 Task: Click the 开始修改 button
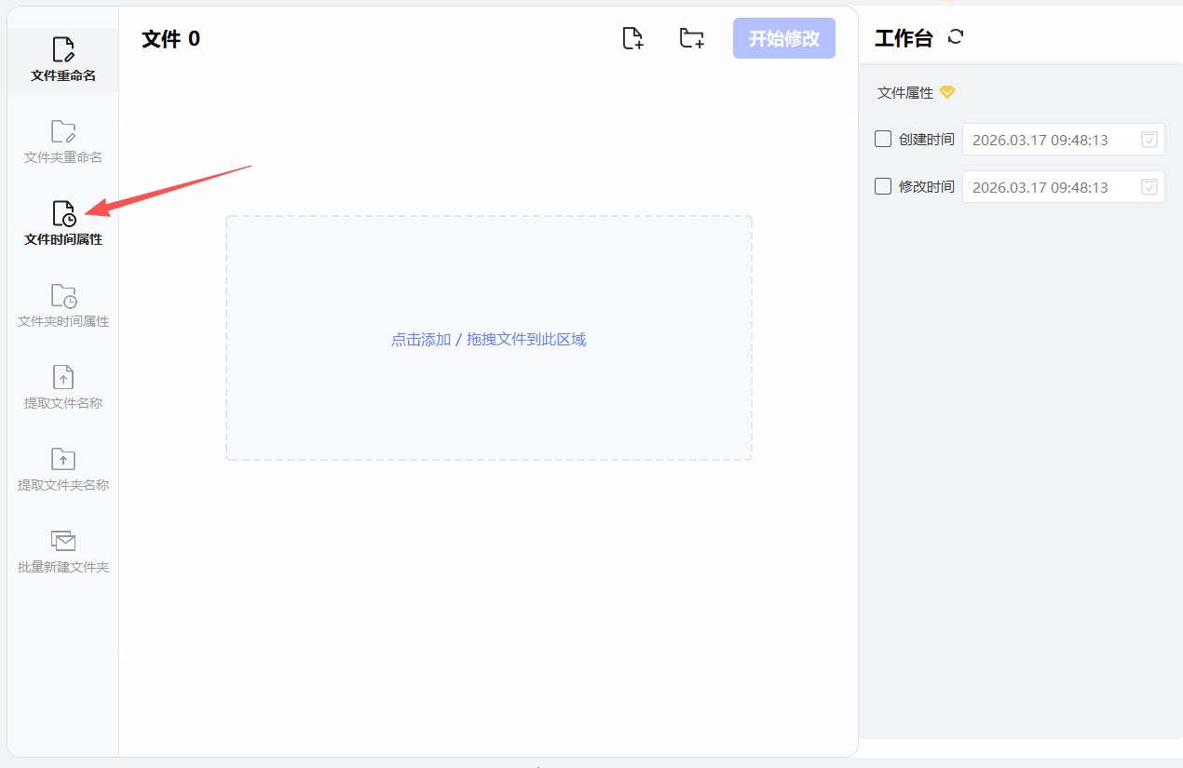pos(784,38)
